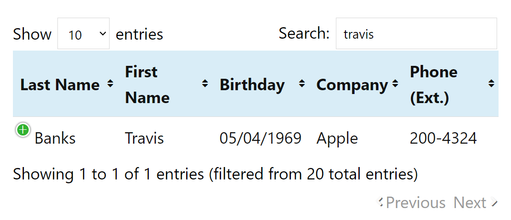511x220 pixels.
Task: Focus the Search field containing travis
Action: pyautogui.click(x=416, y=33)
